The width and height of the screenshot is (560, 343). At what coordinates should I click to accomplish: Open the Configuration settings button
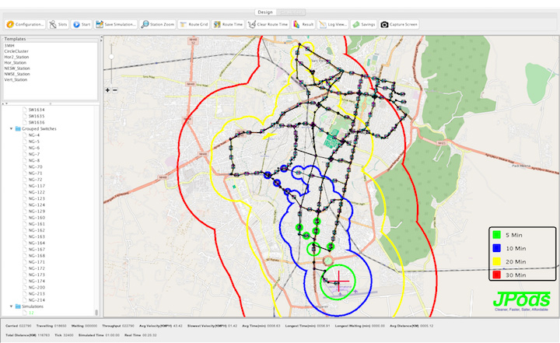click(x=26, y=24)
